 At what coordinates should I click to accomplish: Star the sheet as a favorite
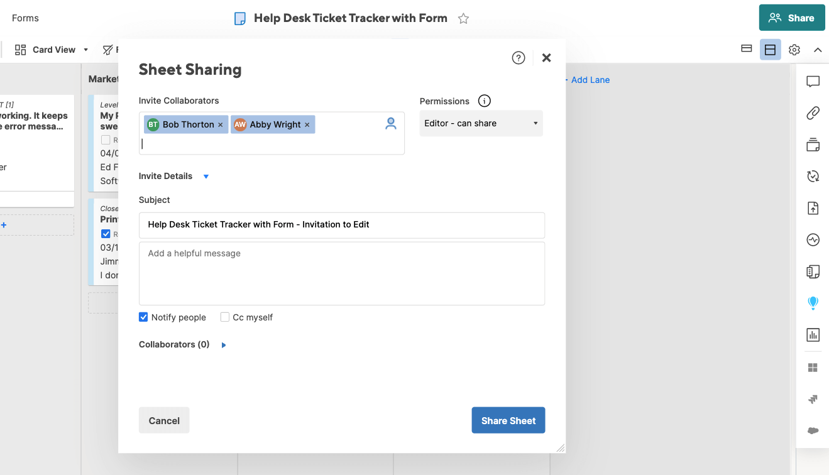pyautogui.click(x=463, y=18)
